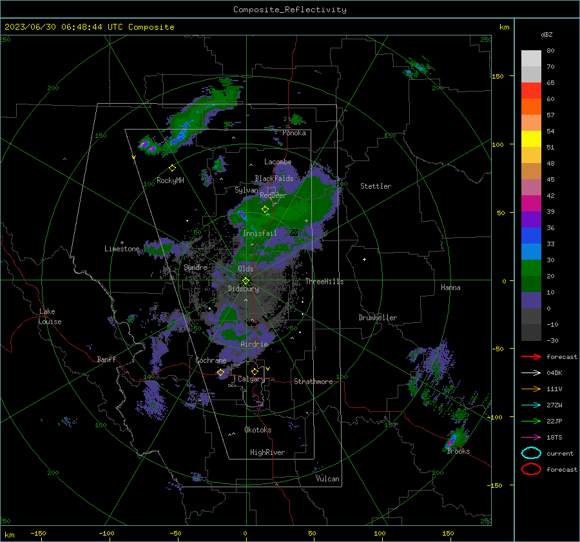Image resolution: width=580 pixels, height=542 pixels.
Task: Click the Composite_Reflectivity title
Action: (289, 10)
